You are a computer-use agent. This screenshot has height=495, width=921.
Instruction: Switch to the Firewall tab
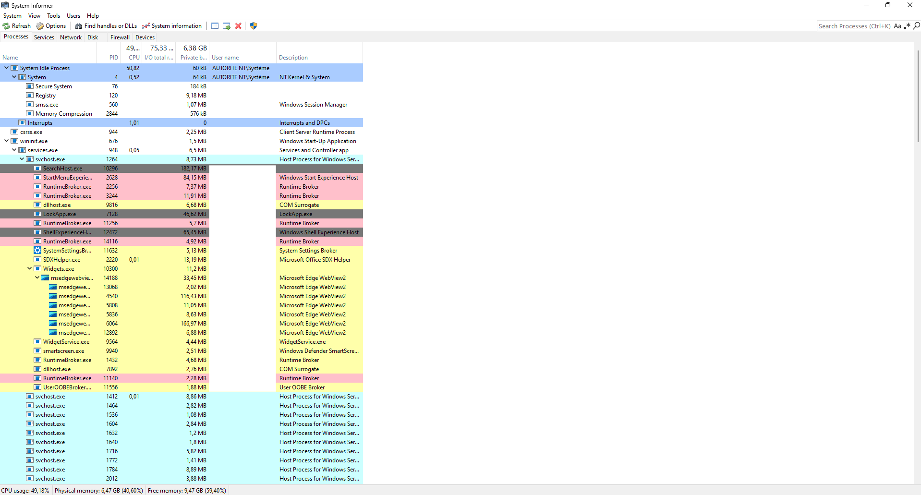120,37
